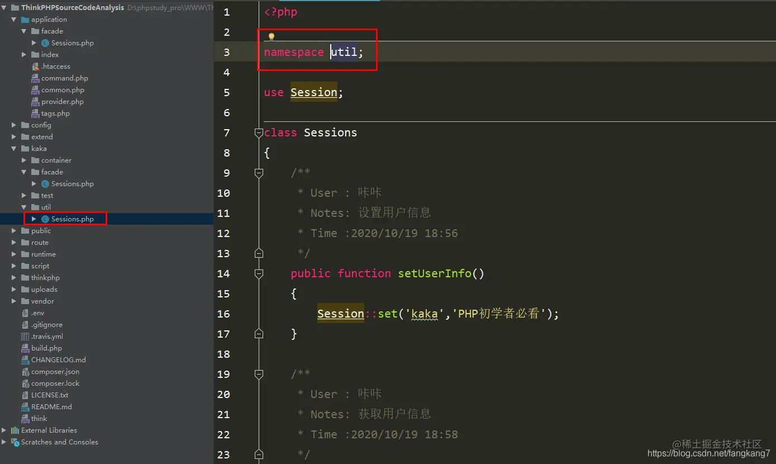Image resolution: width=776 pixels, height=464 pixels.
Task: Expand the test folder arrow
Action: coord(24,196)
